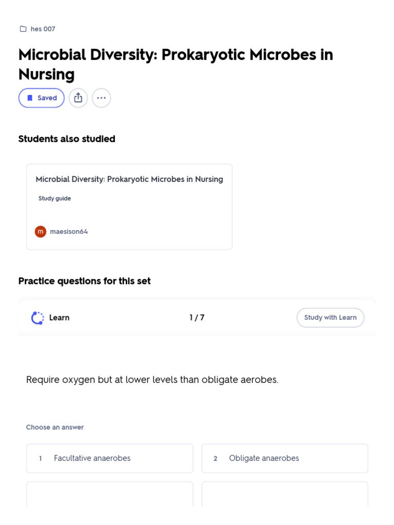This screenshot has width=394, height=525.
Task: Open maesison64 user profile link
Action: tap(69, 231)
